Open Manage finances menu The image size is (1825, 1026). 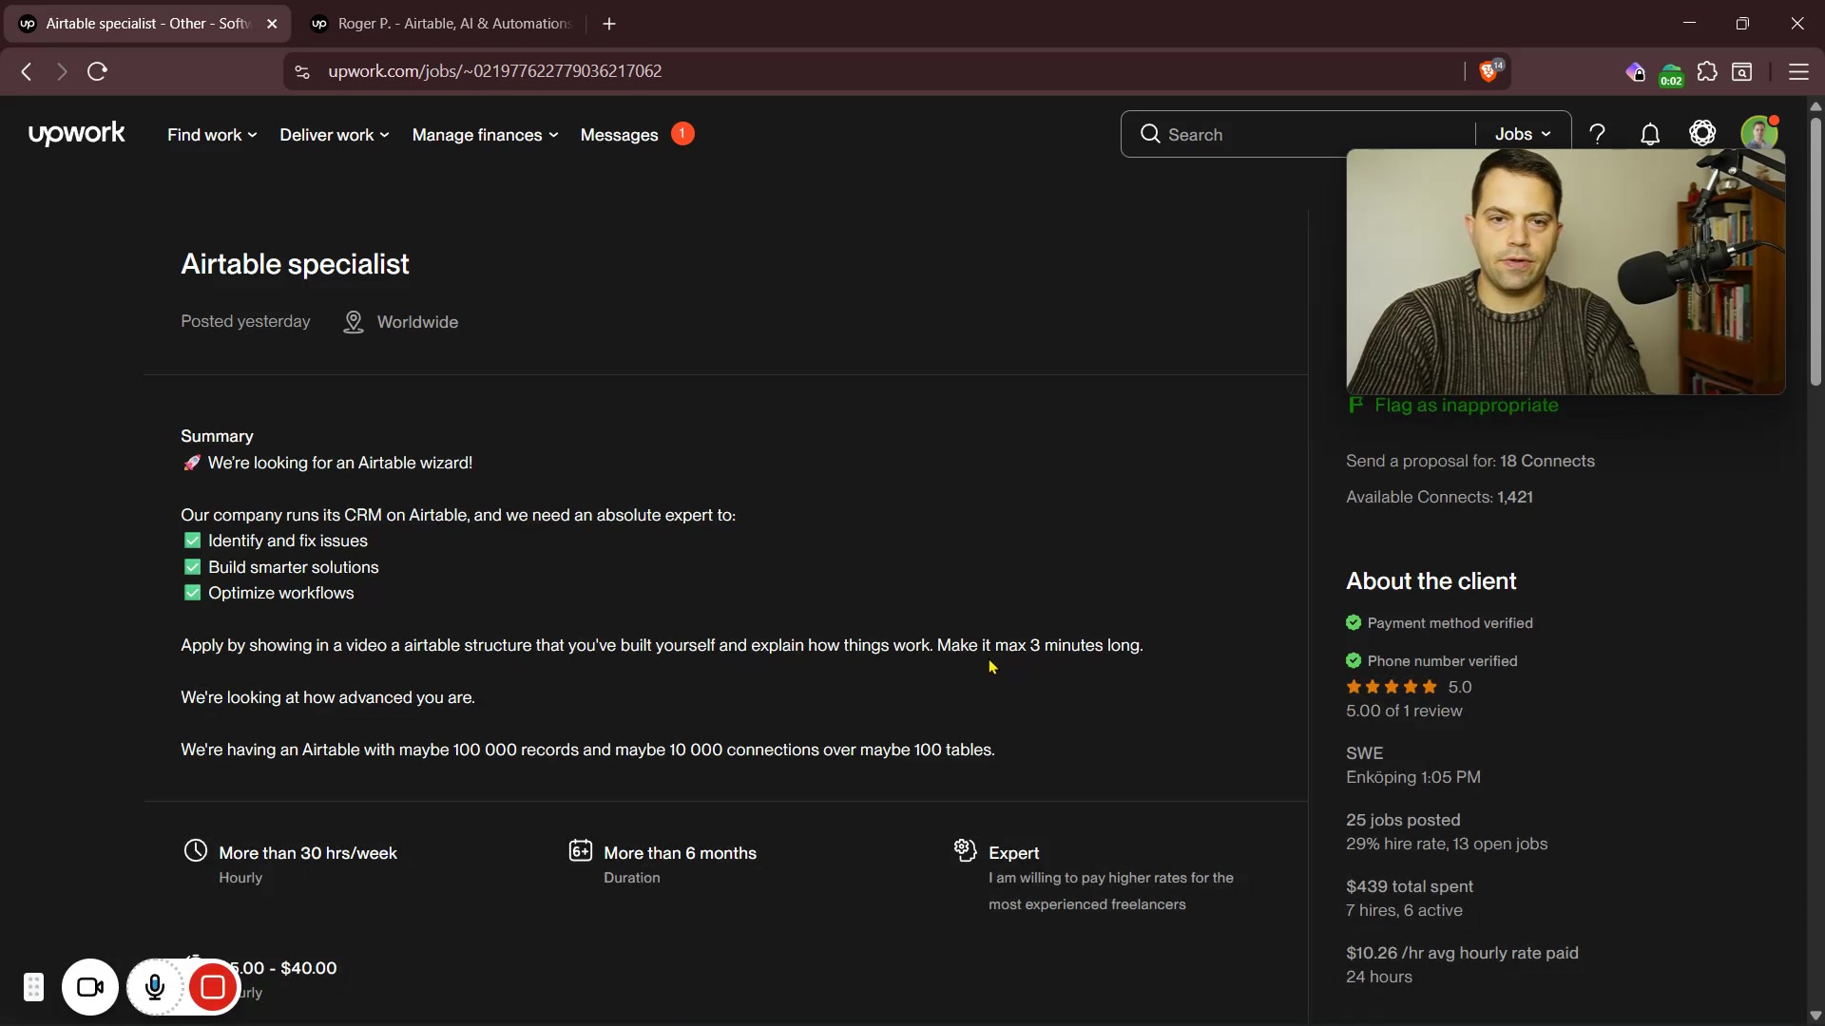tap(485, 135)
